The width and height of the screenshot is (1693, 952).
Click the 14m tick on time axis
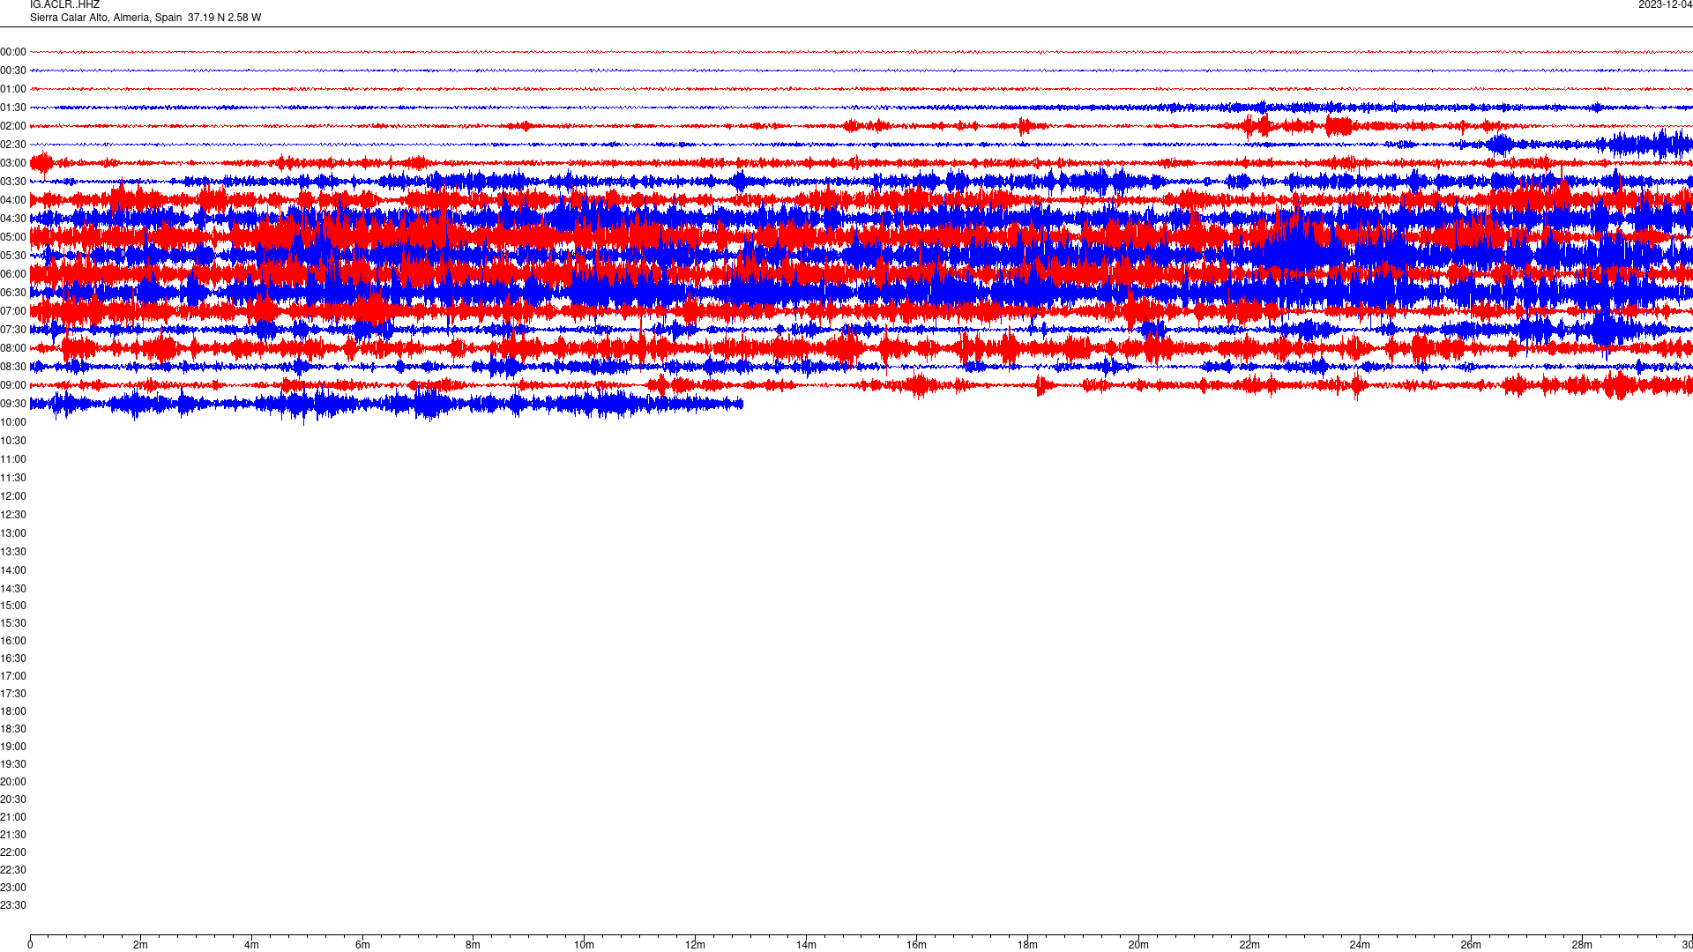(x=806, y=945)
